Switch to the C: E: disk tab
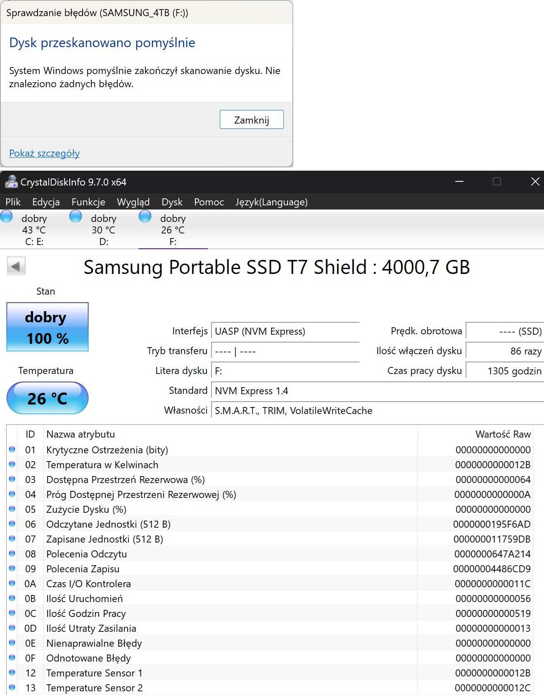544x695 pixels. pyautogui.click(x=34, y=229)
